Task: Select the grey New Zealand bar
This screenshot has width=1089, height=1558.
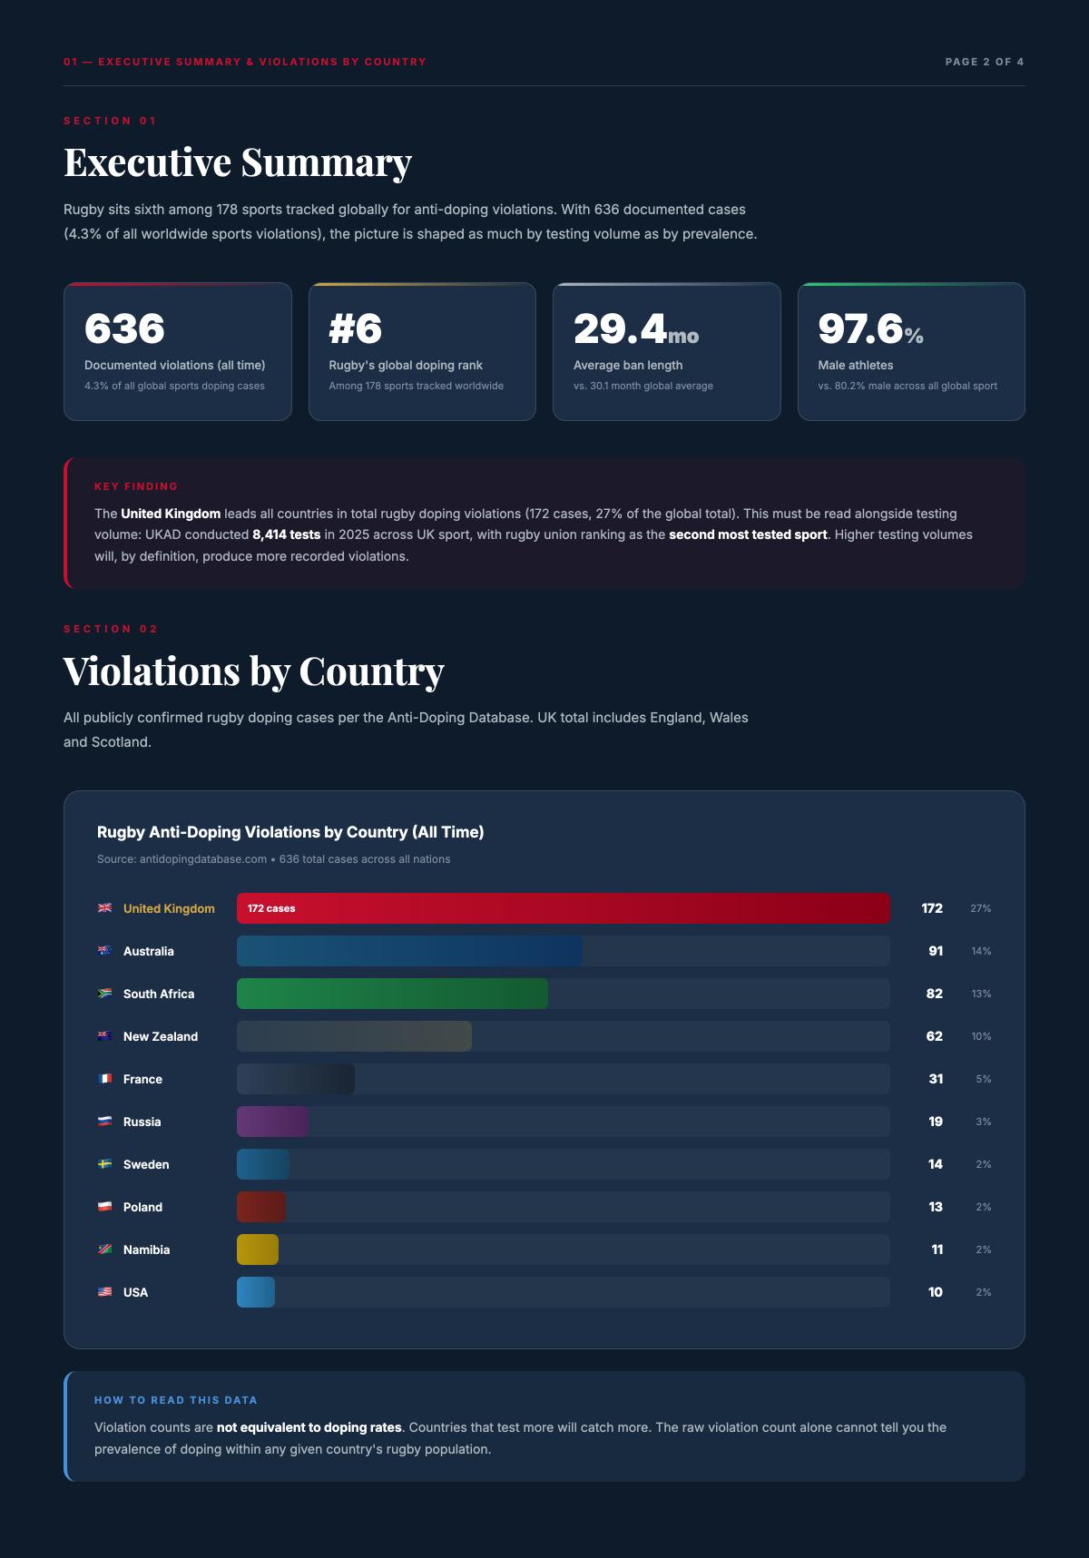Action: coord(354,1036)
